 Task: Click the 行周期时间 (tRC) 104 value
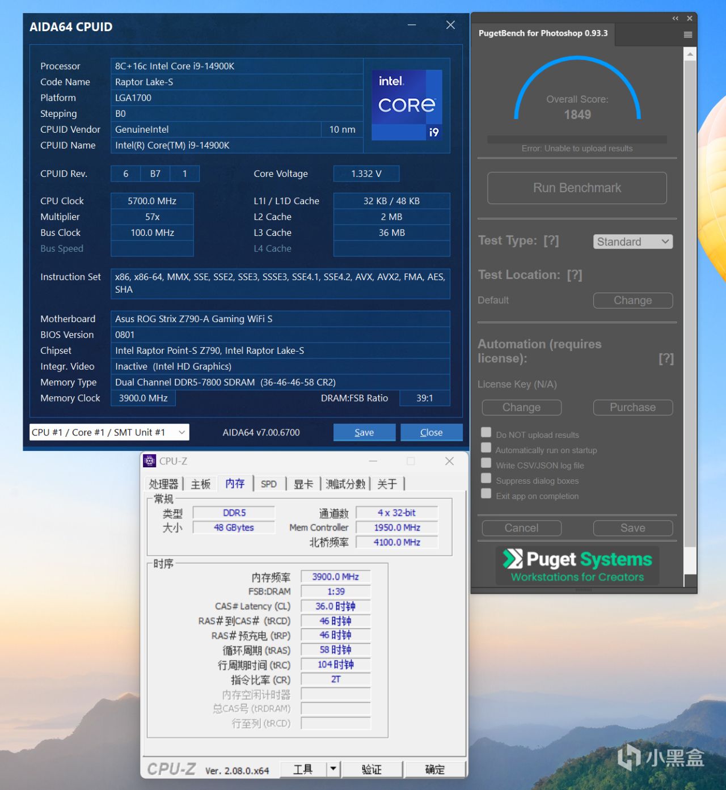tap(336, 664)
